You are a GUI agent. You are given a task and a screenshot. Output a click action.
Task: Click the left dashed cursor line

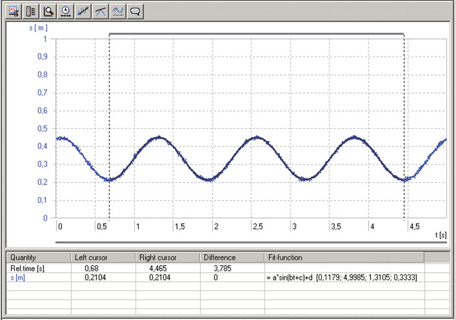coord(109,130)
